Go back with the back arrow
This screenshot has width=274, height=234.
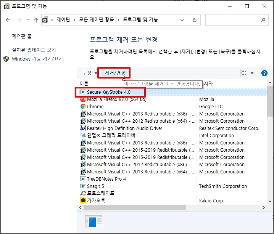(x=8, y=20)
